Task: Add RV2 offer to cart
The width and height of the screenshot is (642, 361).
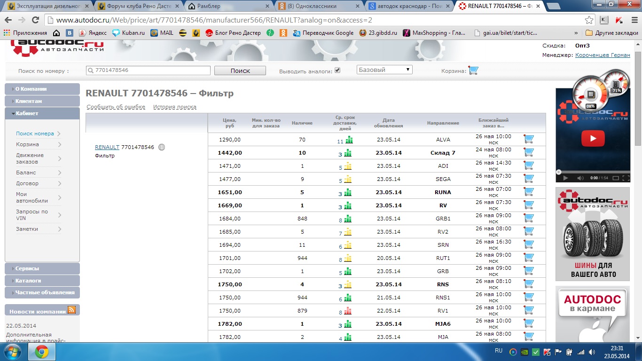Action: 529,231
